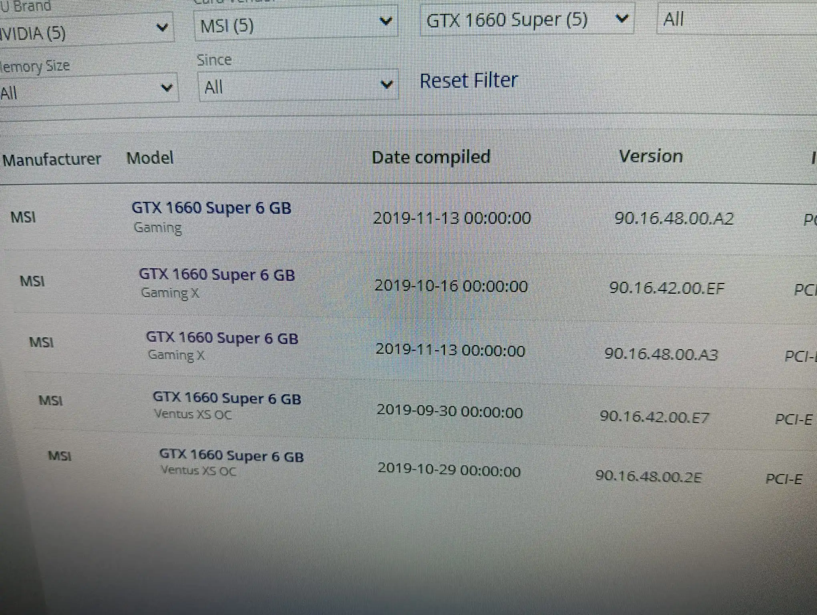Click version text 90.16.42.00.EF
Screen dimensions: 817x615
pyautogui.click(x=667, y=287)
